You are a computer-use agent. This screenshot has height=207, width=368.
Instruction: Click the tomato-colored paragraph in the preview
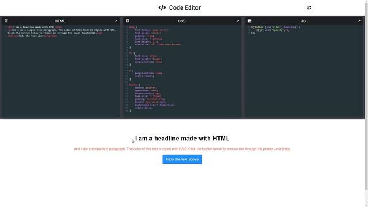182,149
